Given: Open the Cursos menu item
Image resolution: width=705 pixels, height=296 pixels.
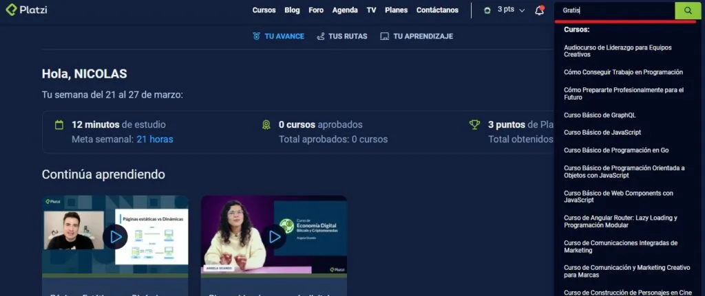Looking at the screenshot, I should coord(264,10).
